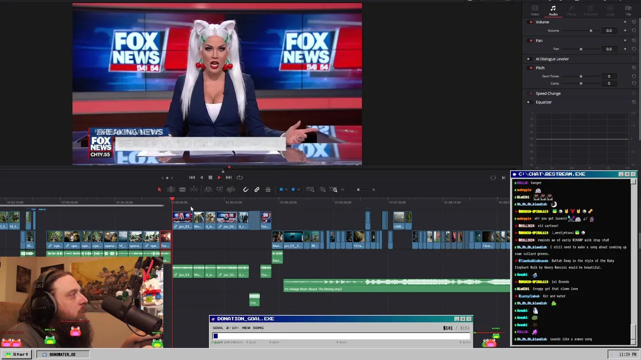The width and height of the screenshot is (641, 360).
Task: Toggle the Volume section enable switch
Action: point(530,22)
